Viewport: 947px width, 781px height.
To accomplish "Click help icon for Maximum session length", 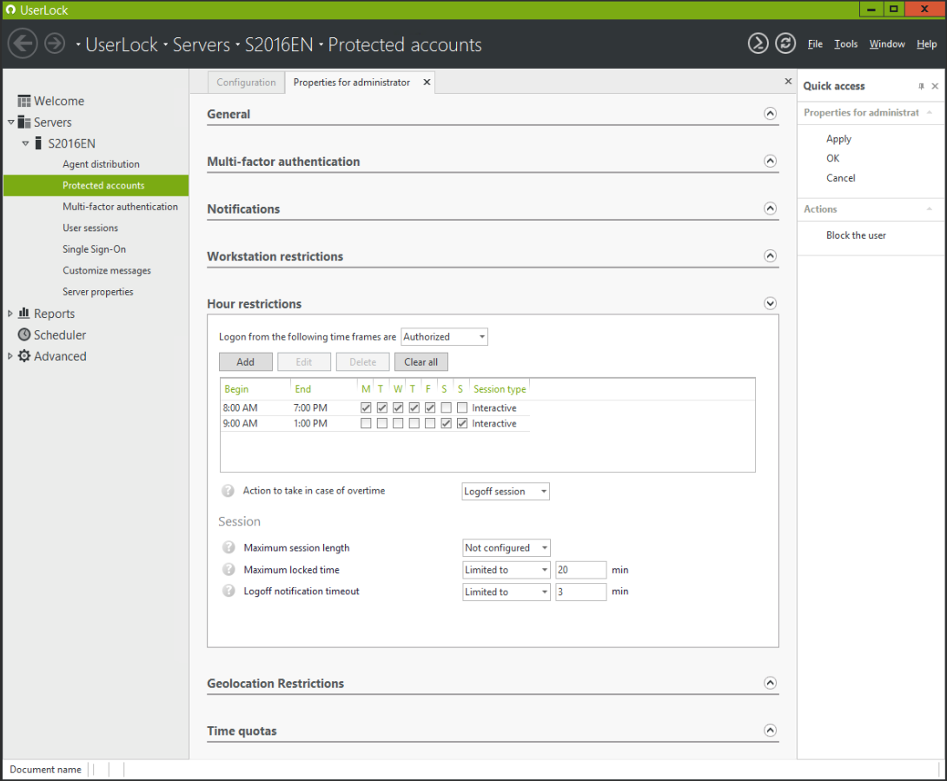I will (x=228, y=547).
